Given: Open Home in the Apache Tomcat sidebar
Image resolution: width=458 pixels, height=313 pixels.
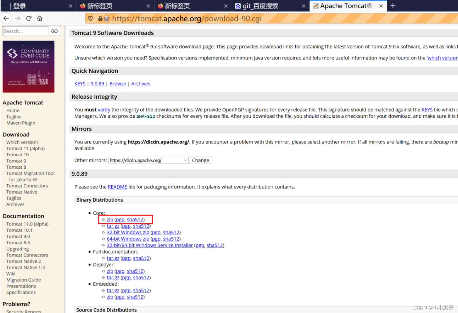Looking at the screenshot, I should click(x=13, y=110).
